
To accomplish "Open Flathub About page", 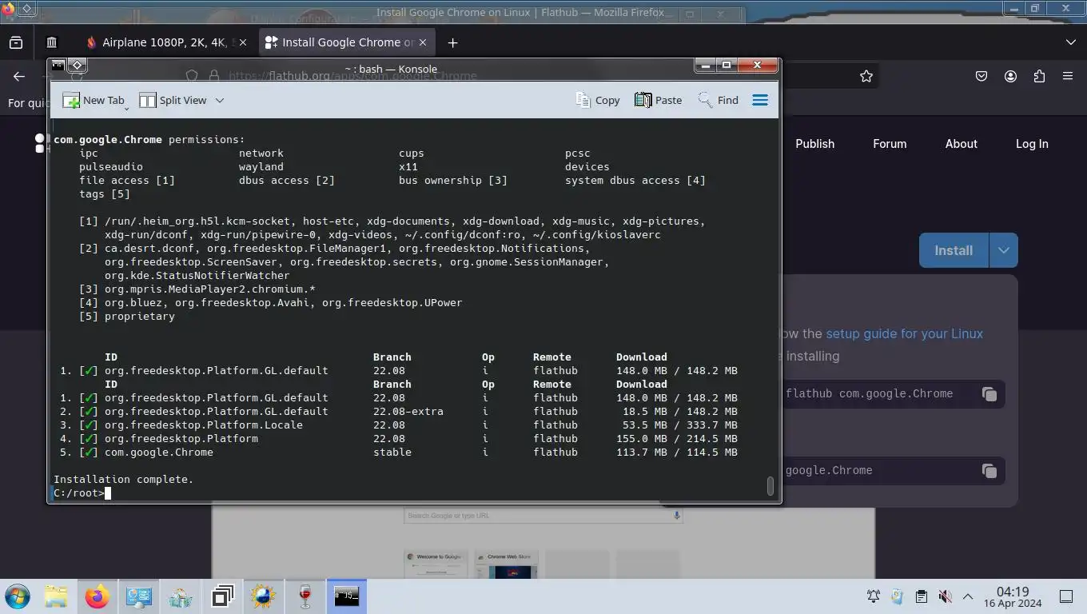I will (961, 144).
